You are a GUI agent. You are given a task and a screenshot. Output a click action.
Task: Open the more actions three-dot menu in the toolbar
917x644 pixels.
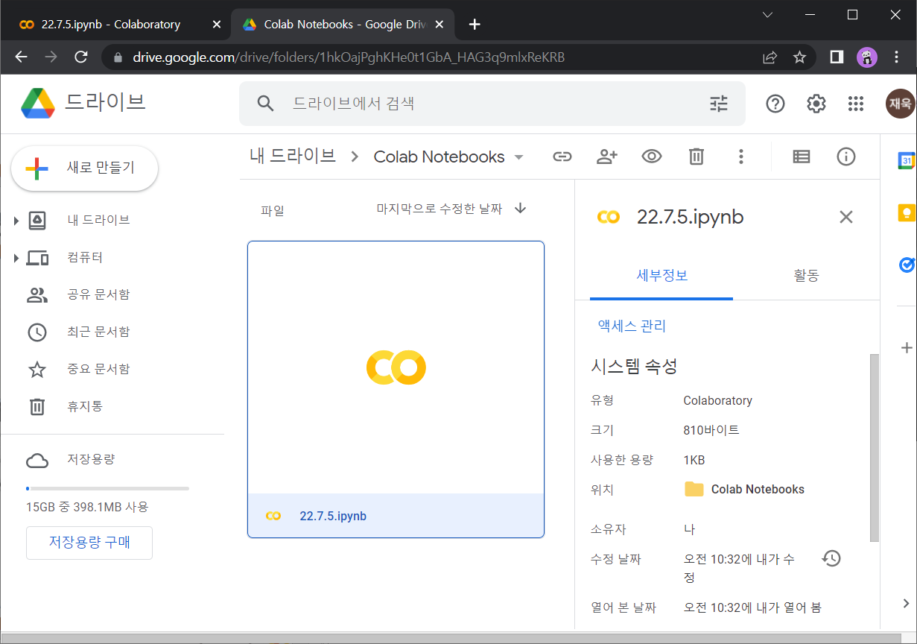point(740,157)
